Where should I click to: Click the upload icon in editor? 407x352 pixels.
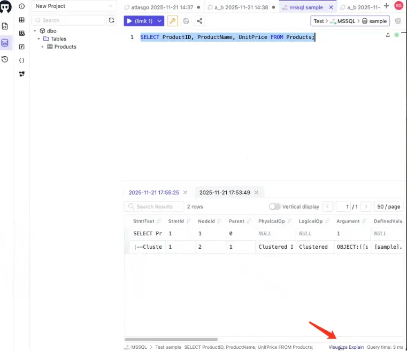tap(388, 35)
